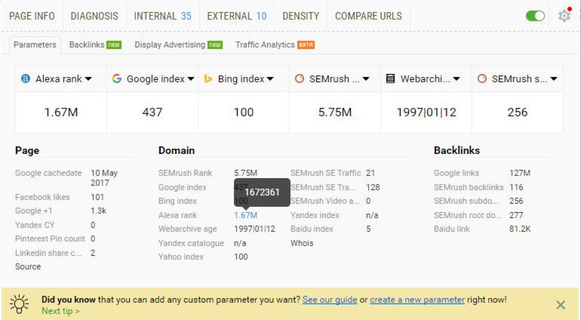Expand the Webarchive column dropdown arrow
The height and width of the screenshot is (320, 581).
pos(457,79)
